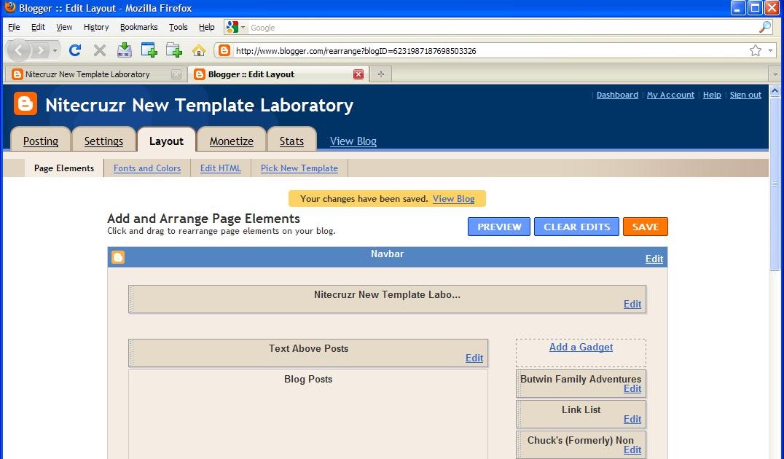Edit the Nitecruzr New Template Labo... header element
The image size is (784, 459).
click(632, 304)
